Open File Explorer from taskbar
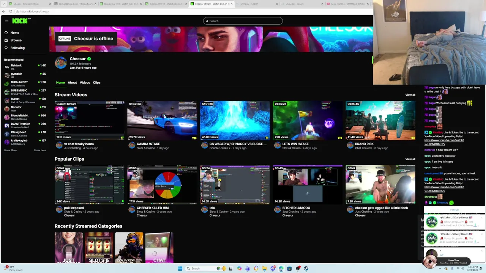Screen dimensions: 486x273 click(x=265, y=268)
